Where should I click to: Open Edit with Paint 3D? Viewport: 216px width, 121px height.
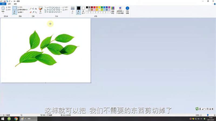(x=120, y=10)
